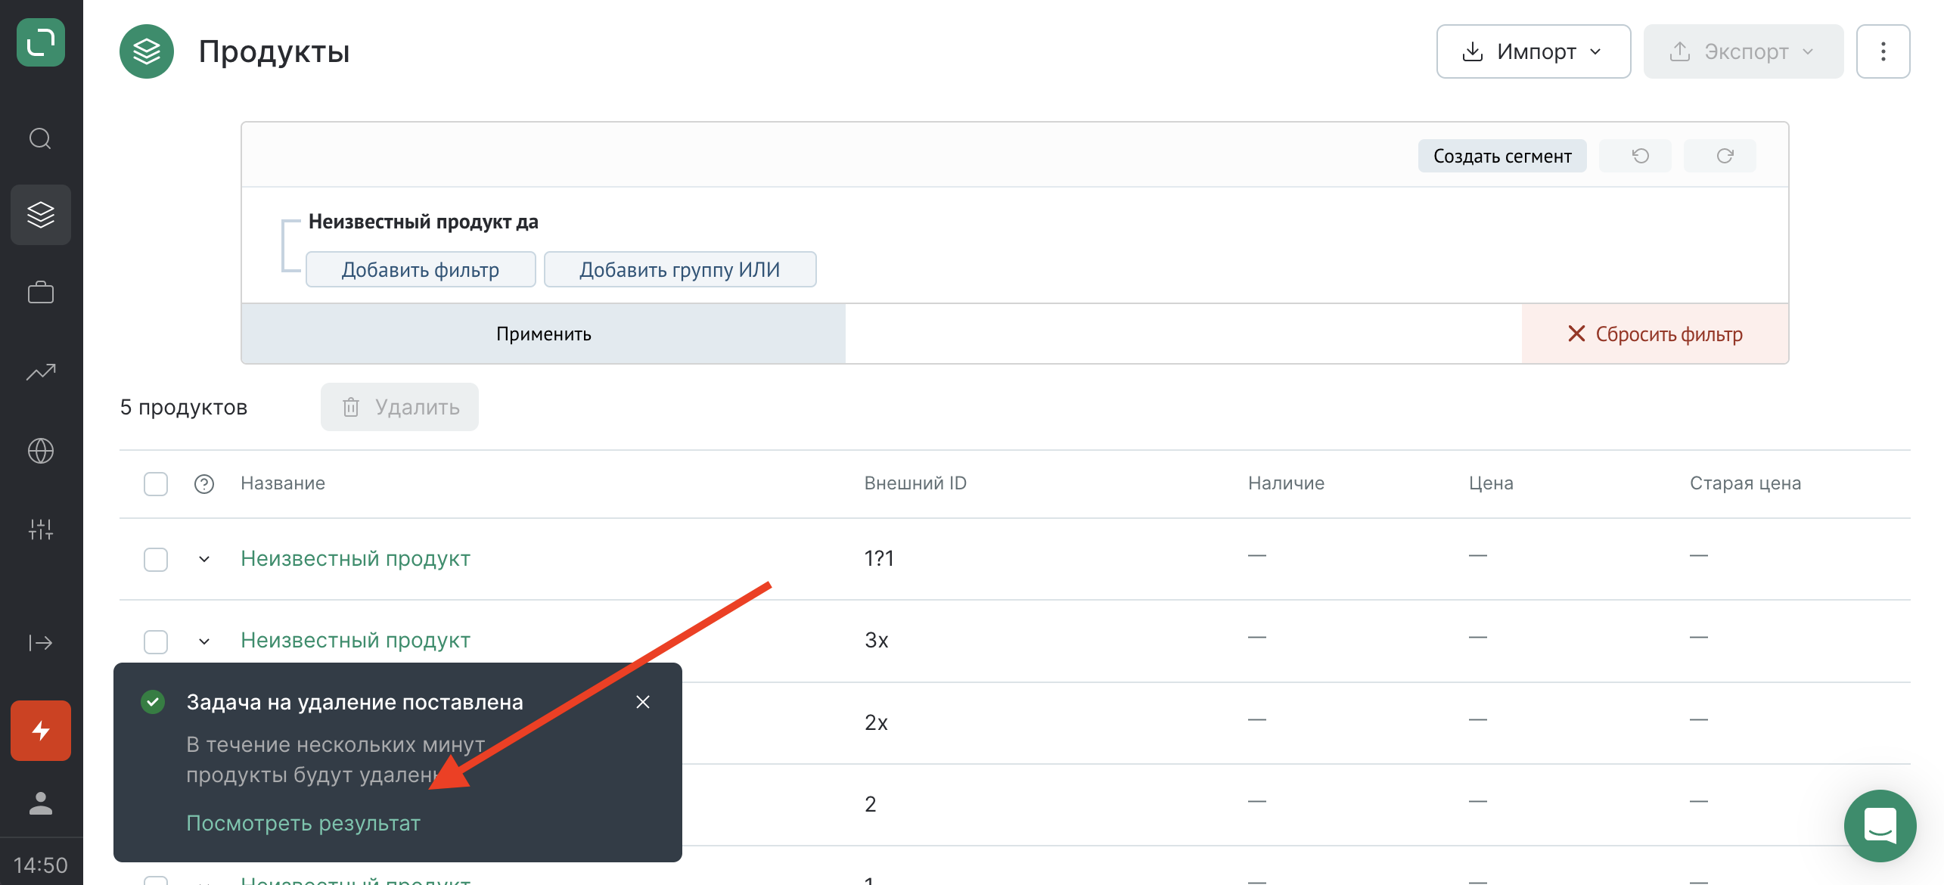The height and width of the screenshot is (885, 1944).
Task: Open the search icon in sidebar
Action: coord(41,138)
